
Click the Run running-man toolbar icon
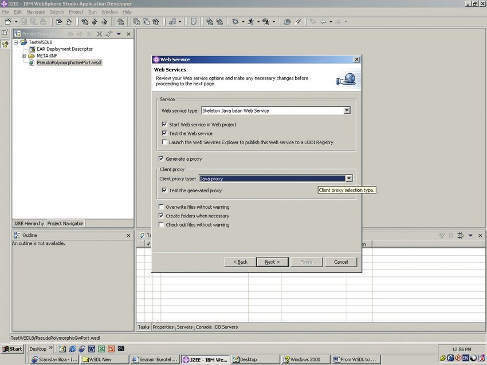pyautogui.click(x=251, y=21)
